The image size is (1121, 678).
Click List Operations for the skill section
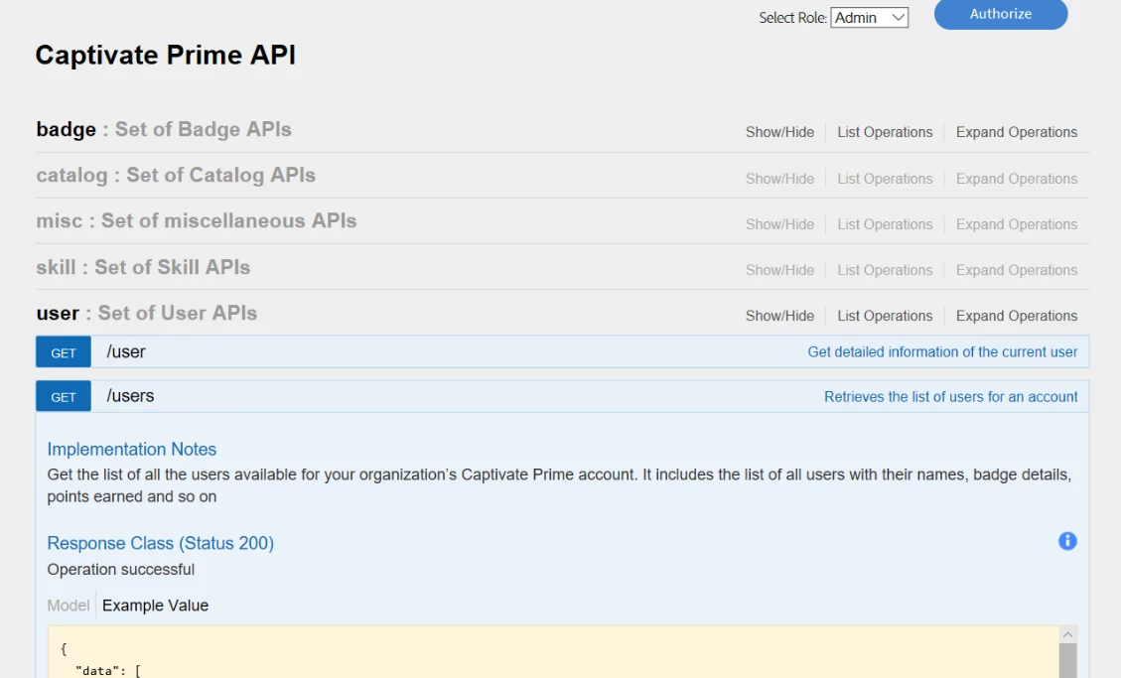point(885,270)
